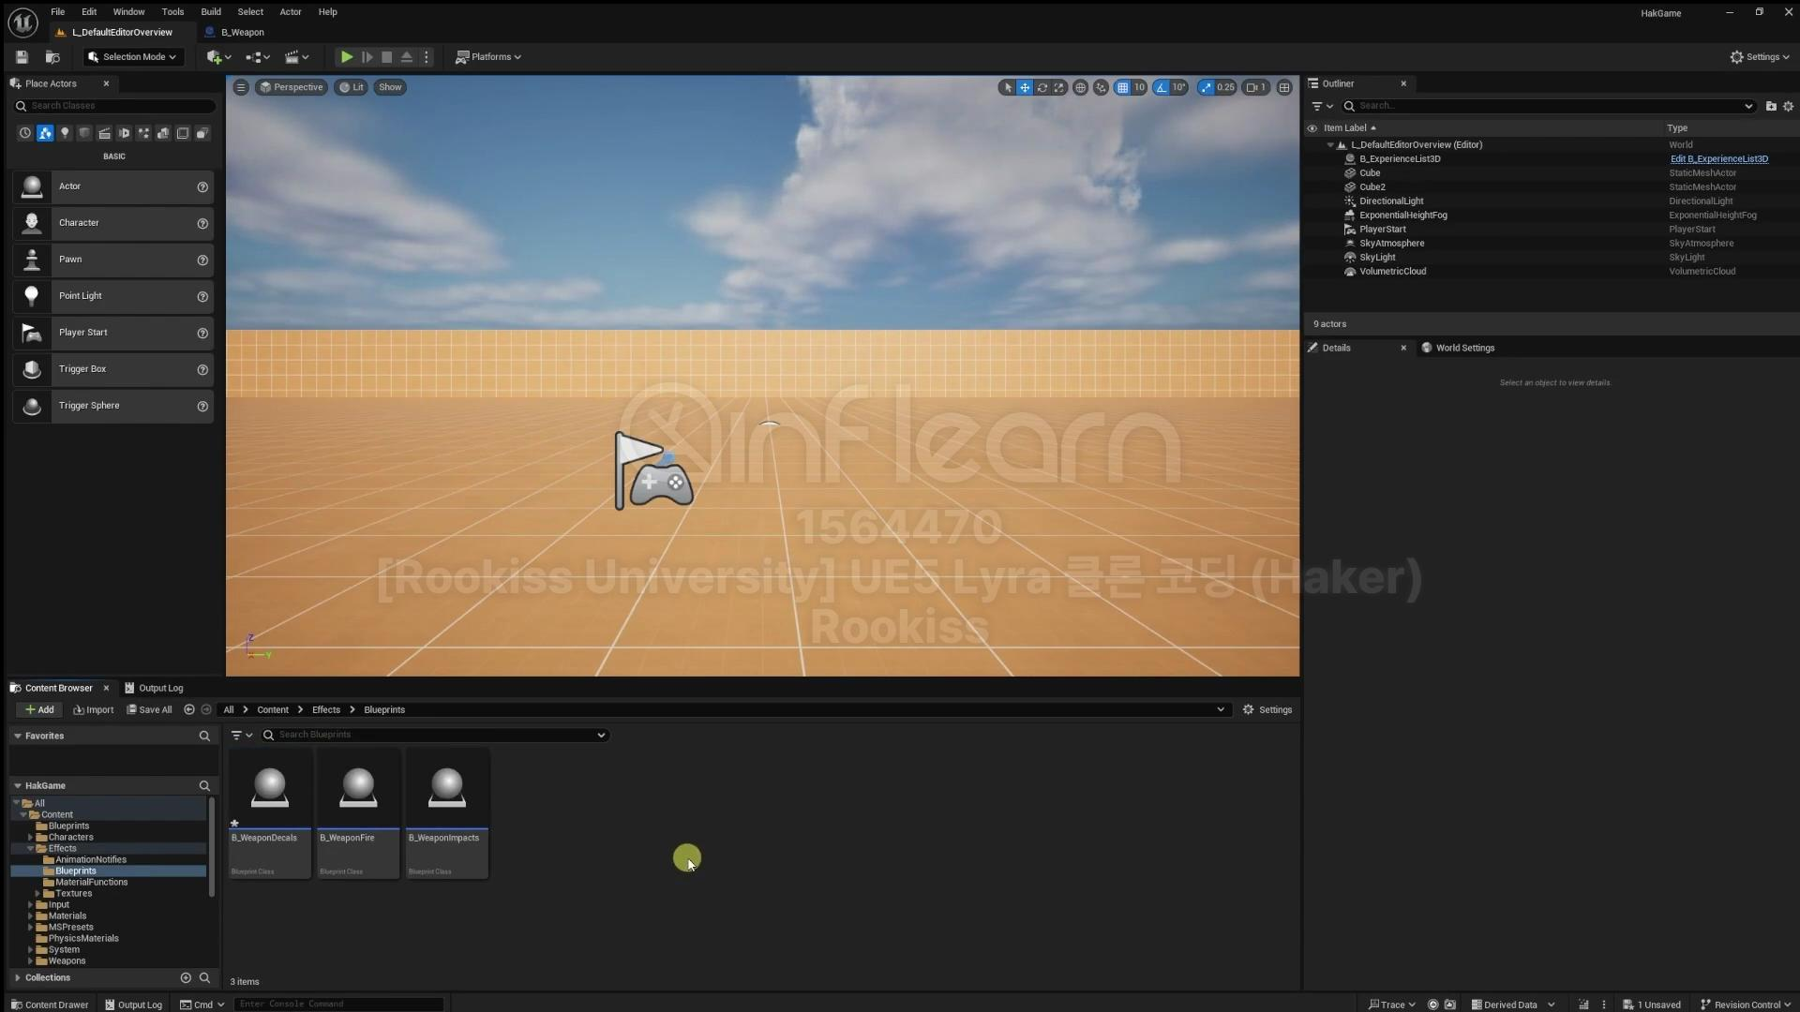Toggle rotation angle snapping
Screen dimensions: 1800x1012
point(1162,87)
